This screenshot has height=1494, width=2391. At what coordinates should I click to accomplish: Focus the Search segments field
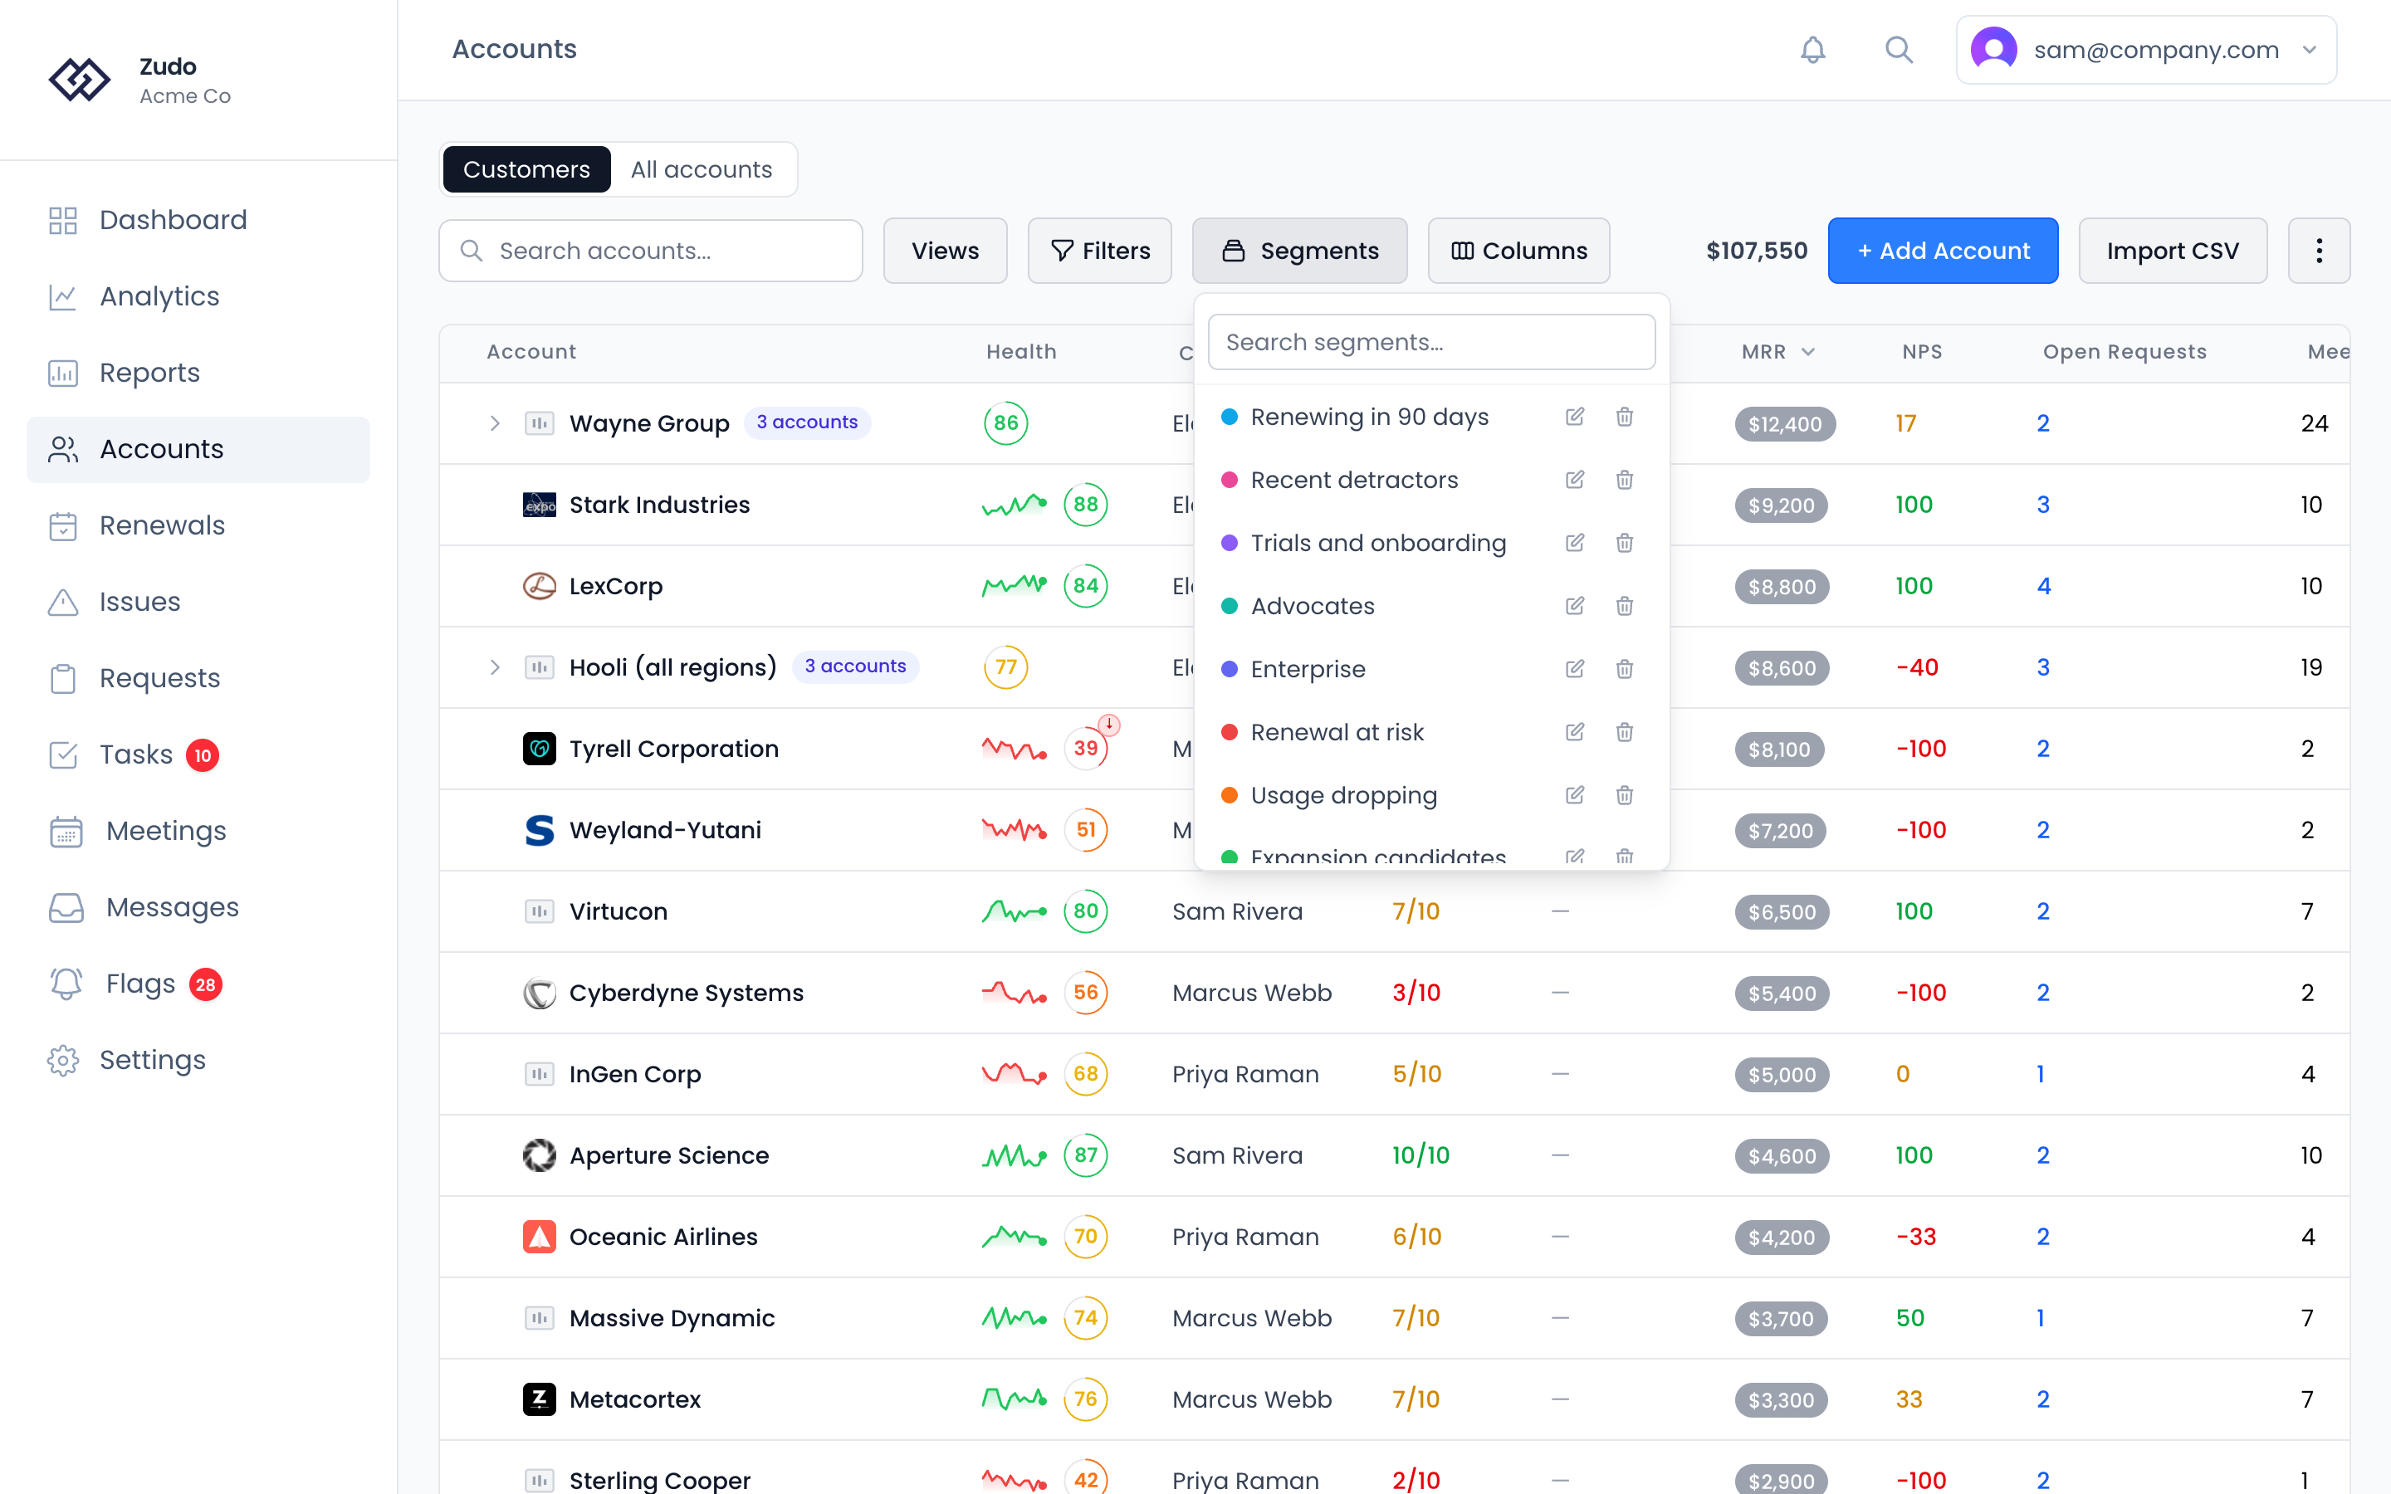[1430, 342]
